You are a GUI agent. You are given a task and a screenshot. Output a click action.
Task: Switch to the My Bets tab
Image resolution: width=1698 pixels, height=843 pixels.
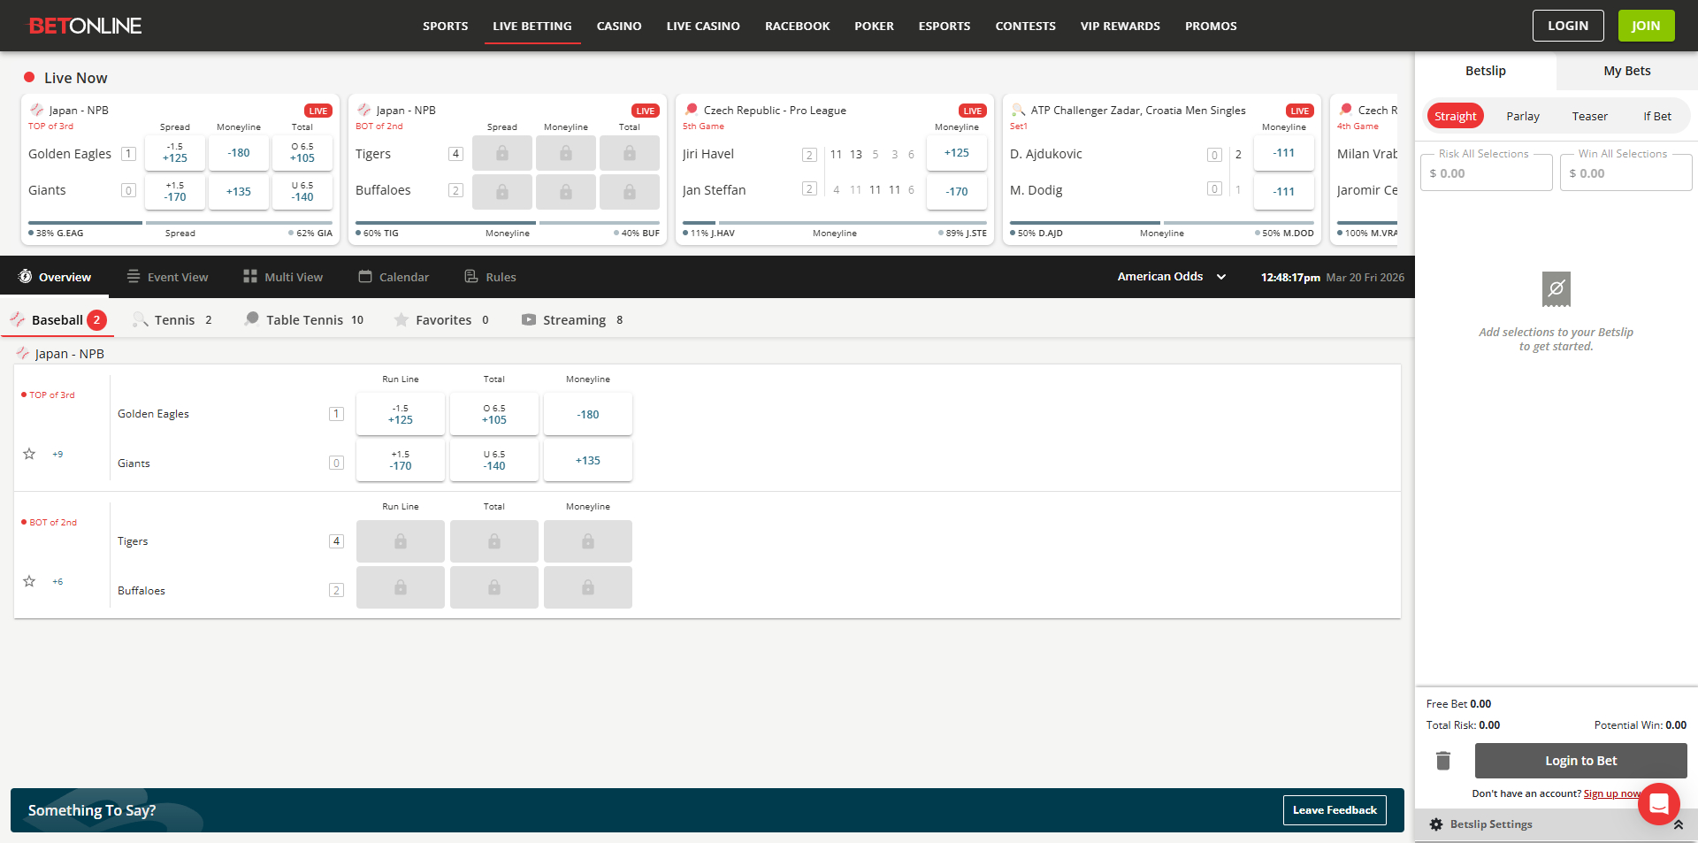[1626, 71]
